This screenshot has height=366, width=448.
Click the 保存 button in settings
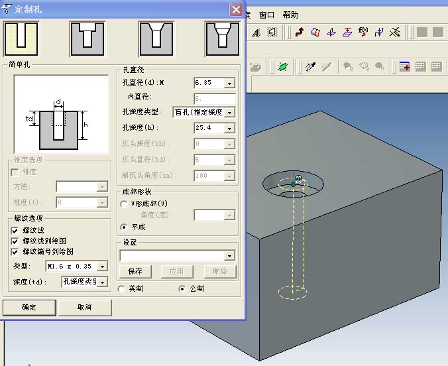click(135, 271)
